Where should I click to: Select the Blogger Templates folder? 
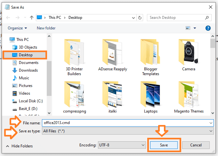150,58
